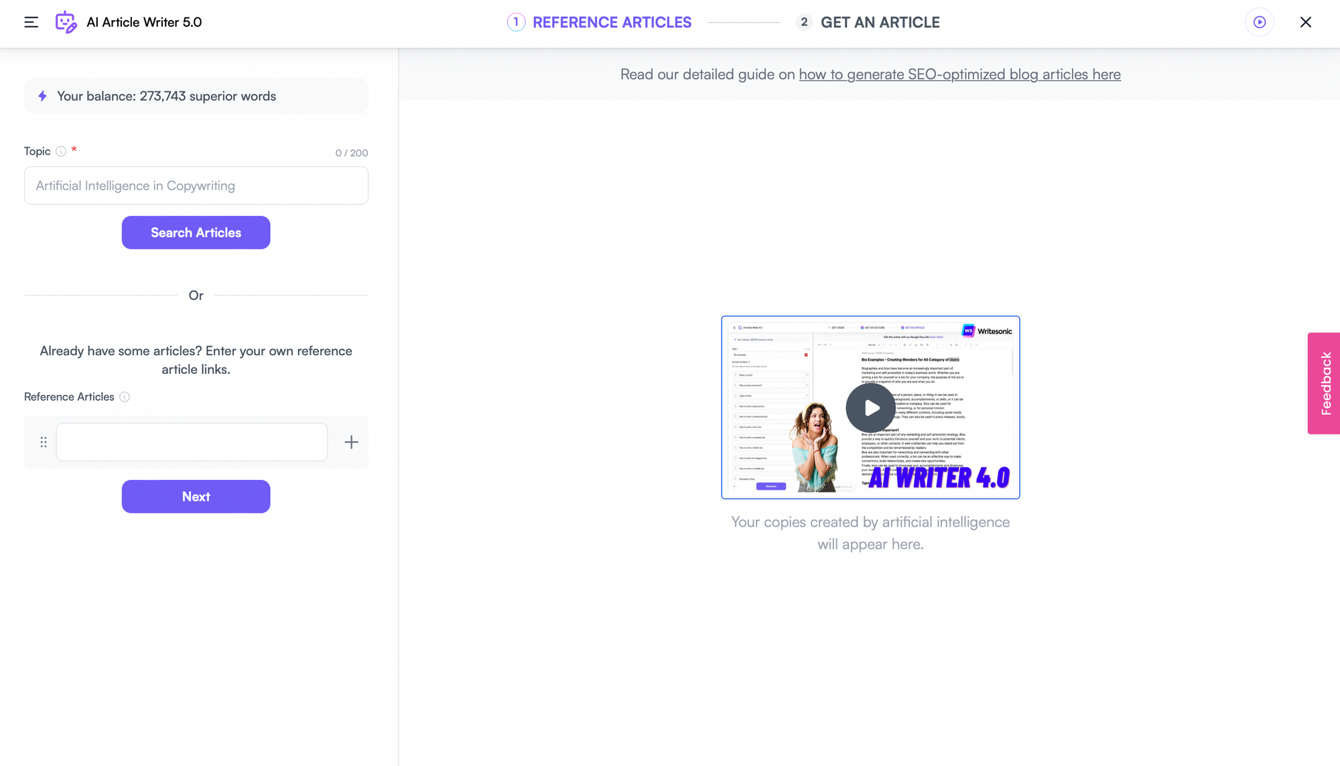Click the circular settings icon top right

click(x=1259, y=22)
